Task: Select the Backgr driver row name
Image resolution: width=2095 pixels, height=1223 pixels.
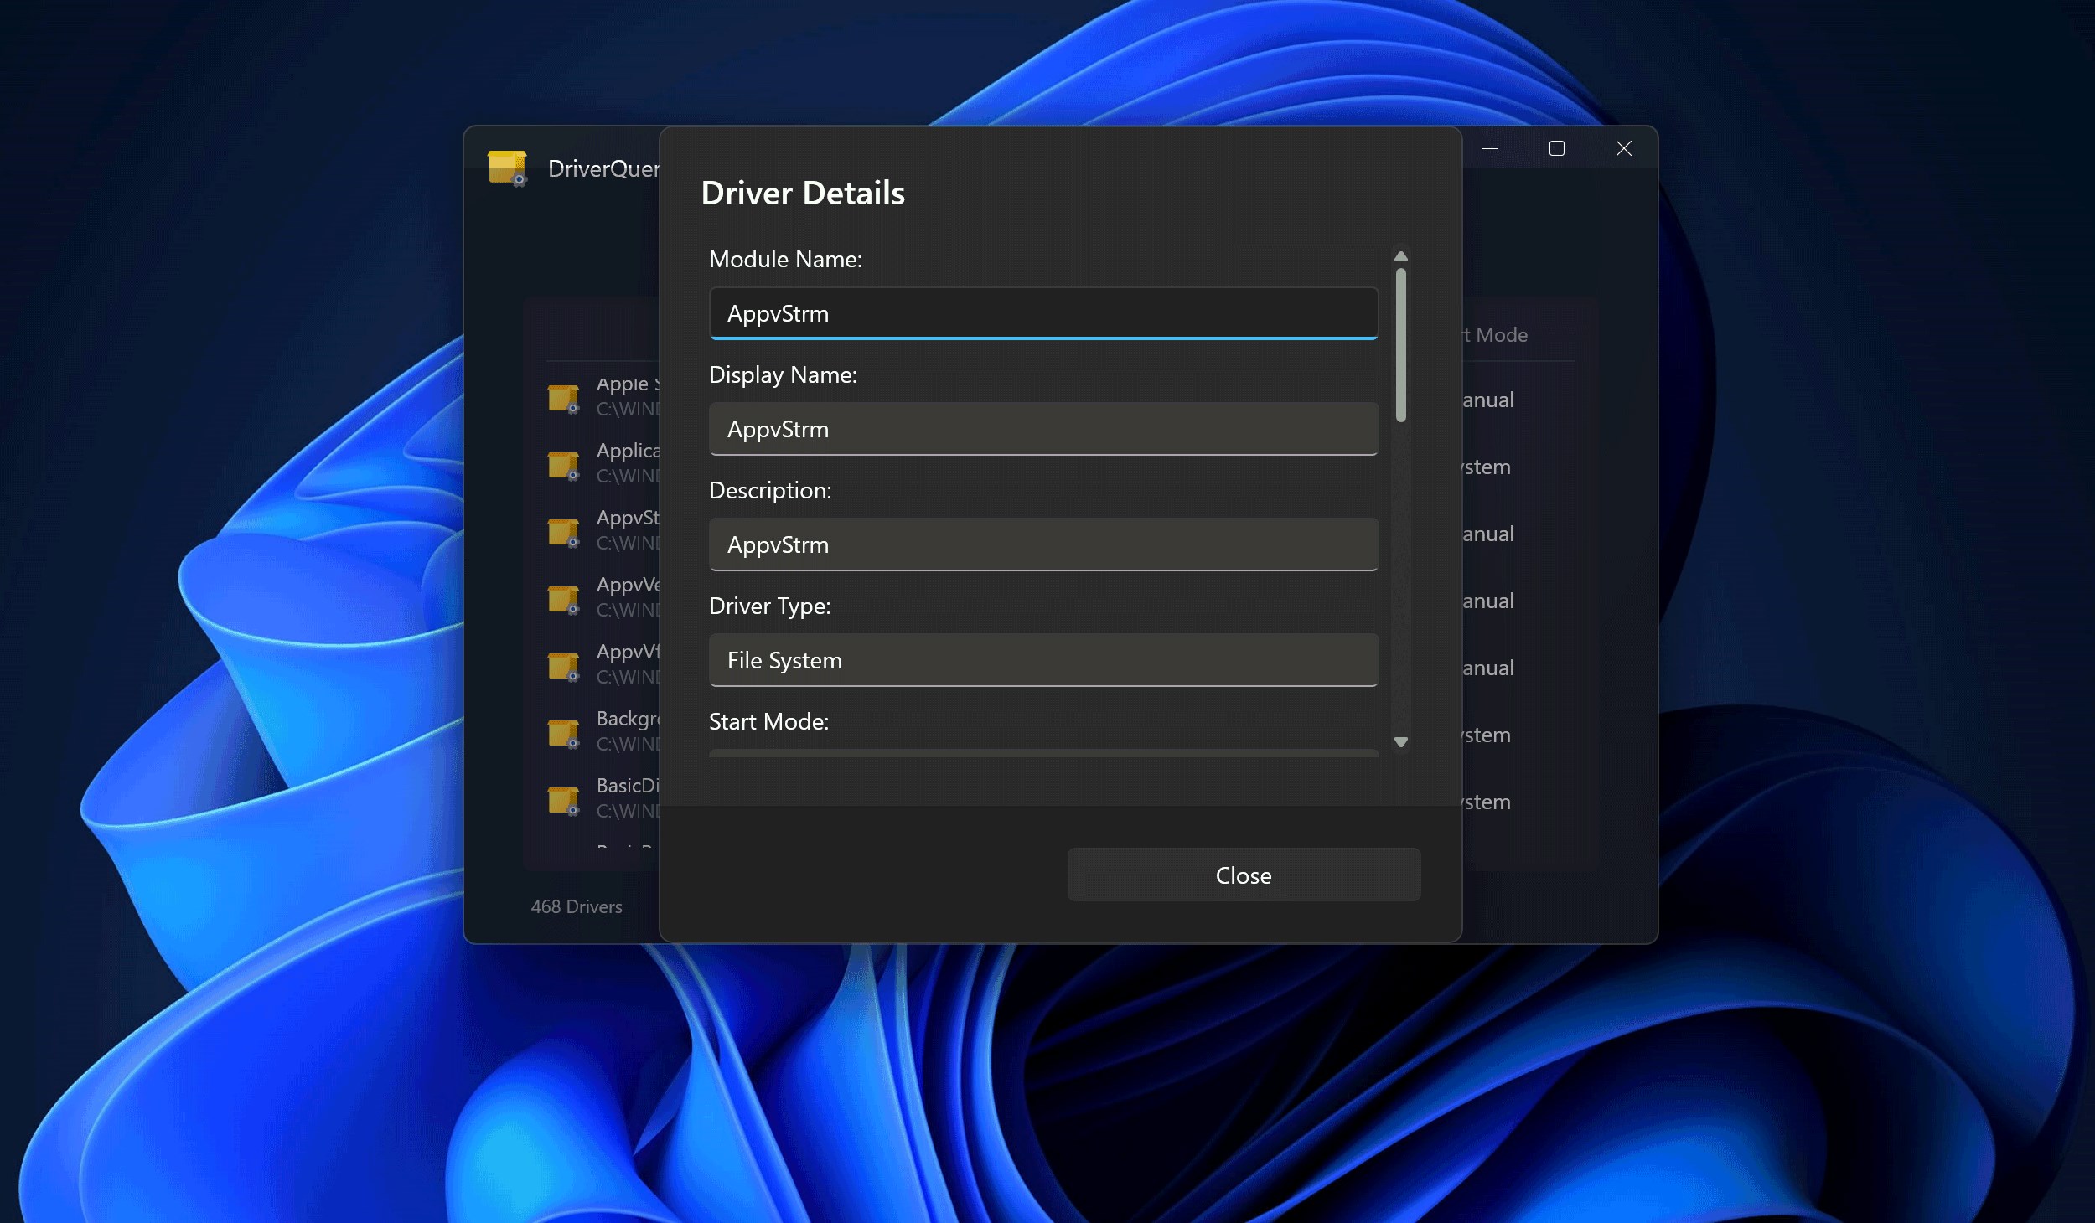Action: click(628, 720)
